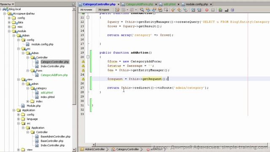Image resolution: width=270 pixels, height=152 pixels.
Task: Select IndexController.php under Admin Controller
Action: [52, 66]
